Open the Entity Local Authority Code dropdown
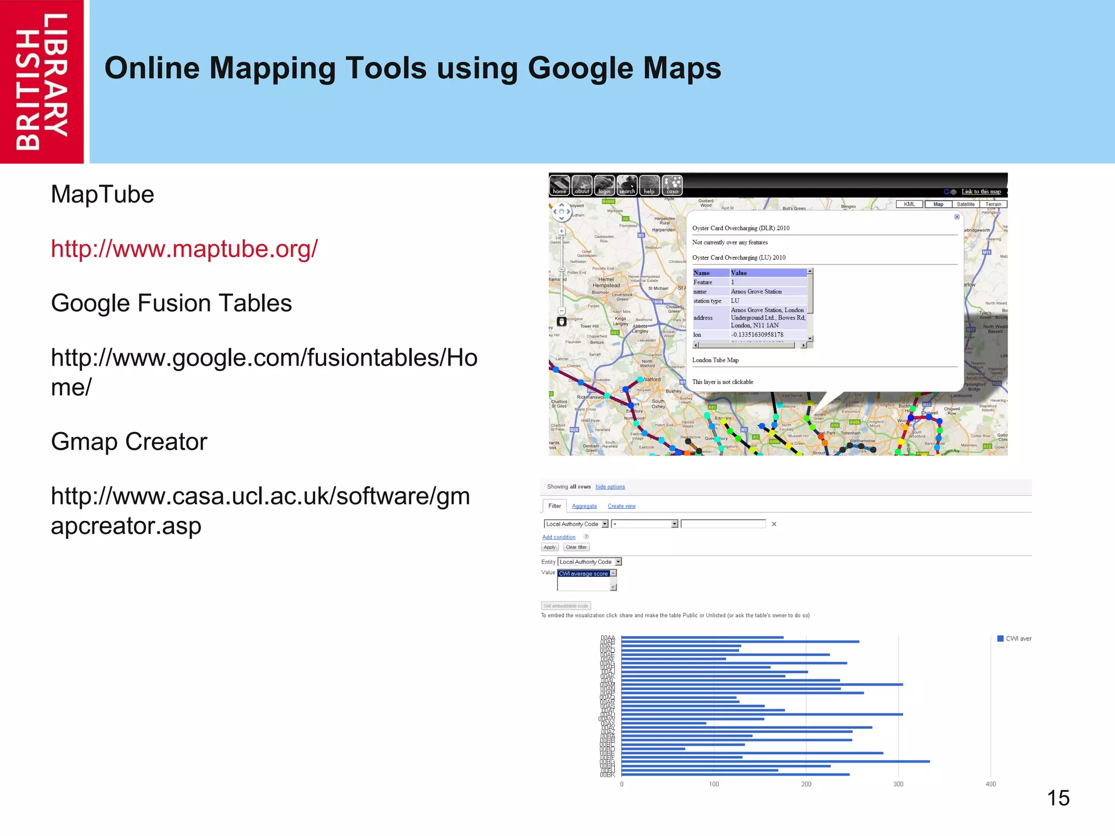Image resolution: width=1115 pixels, height=836 pixels. [590, 562]
